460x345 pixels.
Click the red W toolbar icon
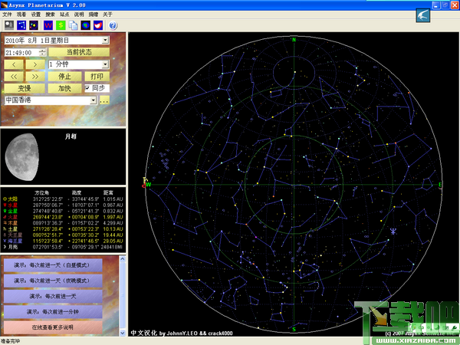click(x=48, y=25)
